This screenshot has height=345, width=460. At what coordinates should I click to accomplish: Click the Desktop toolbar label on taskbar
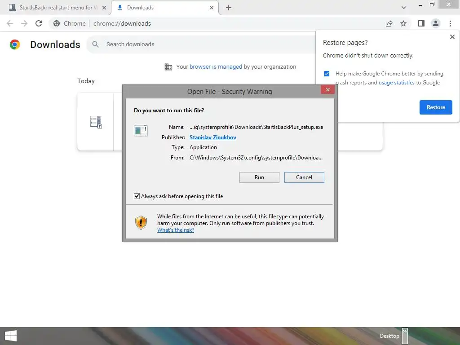[x=389, y=336]
